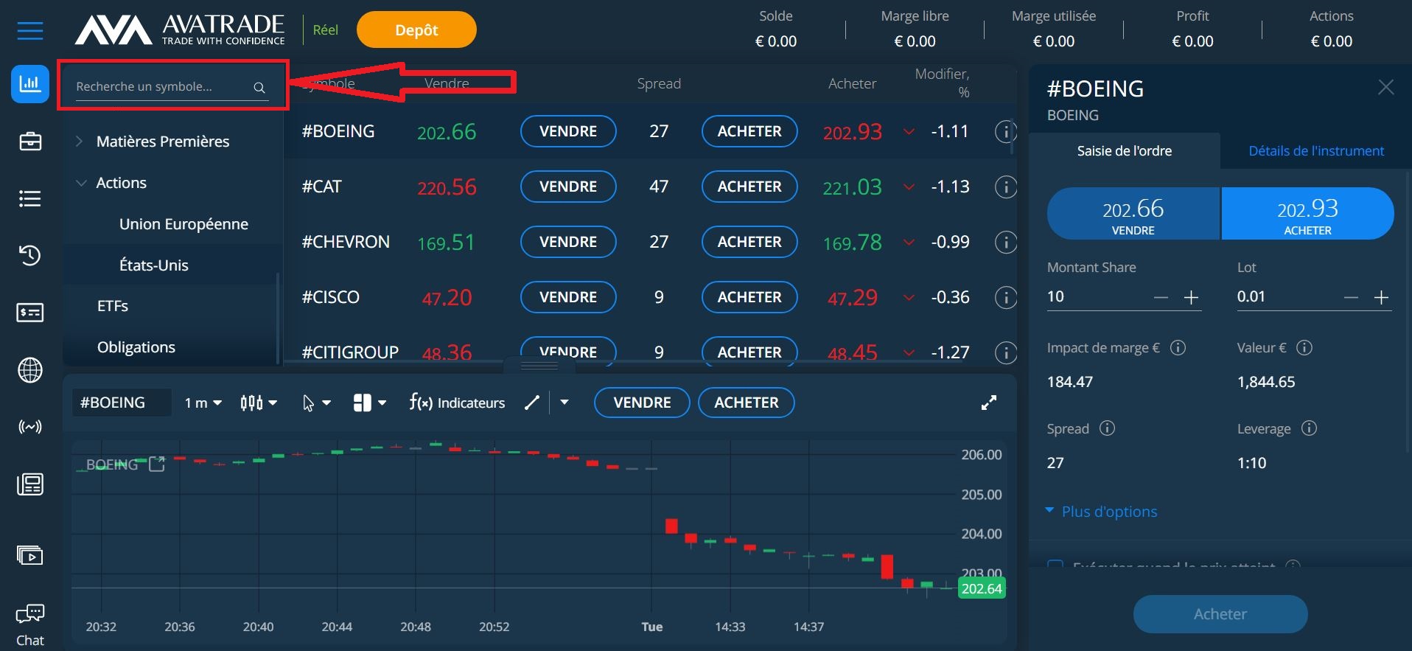
Task: Select États-Unis subcategory
Action: click(154, 265)
